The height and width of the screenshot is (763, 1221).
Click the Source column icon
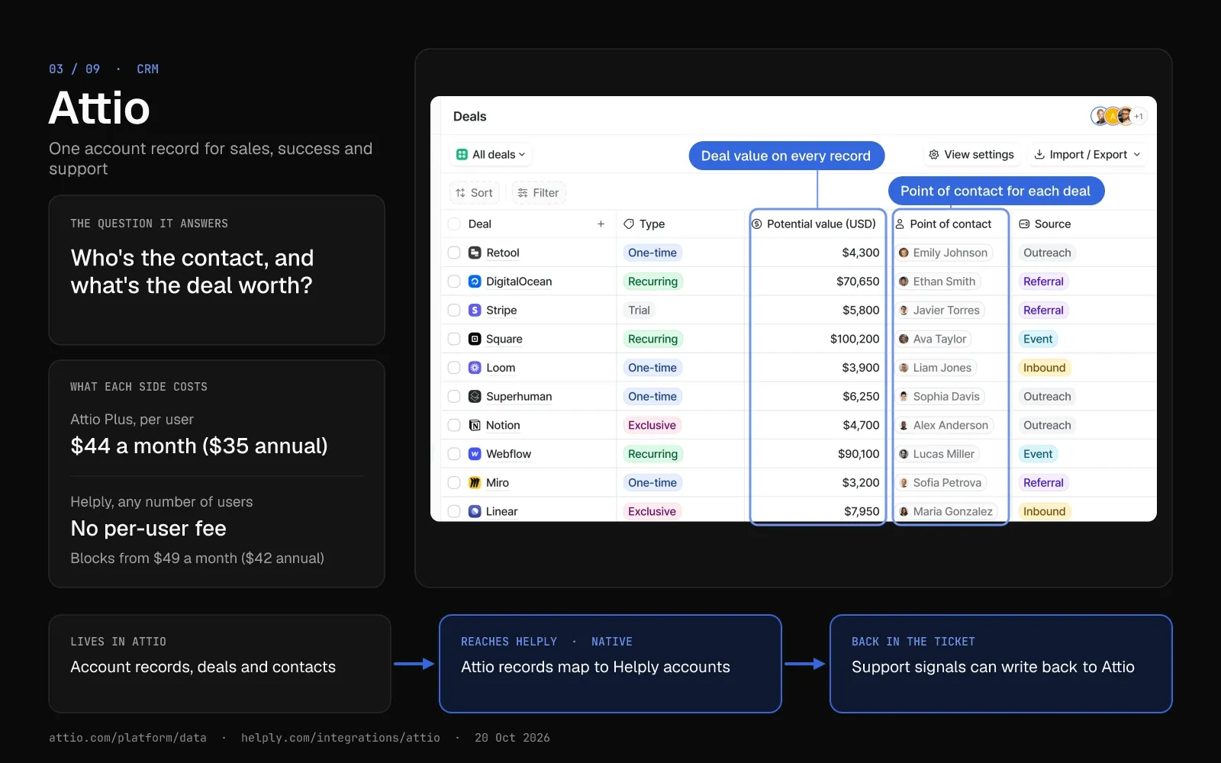tap(1024, 224)
